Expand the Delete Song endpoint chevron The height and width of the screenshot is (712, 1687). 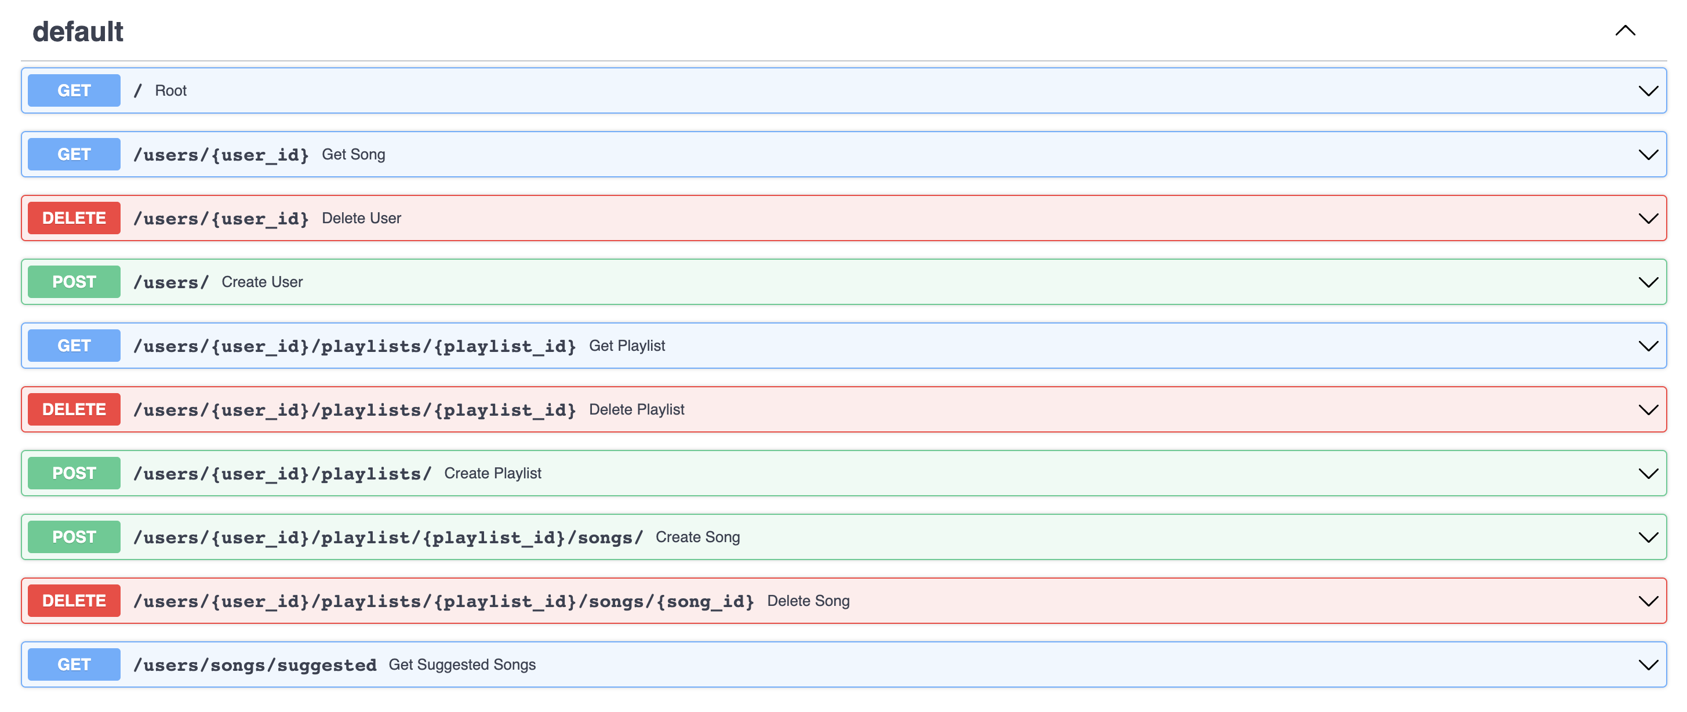click(1648, 601)
